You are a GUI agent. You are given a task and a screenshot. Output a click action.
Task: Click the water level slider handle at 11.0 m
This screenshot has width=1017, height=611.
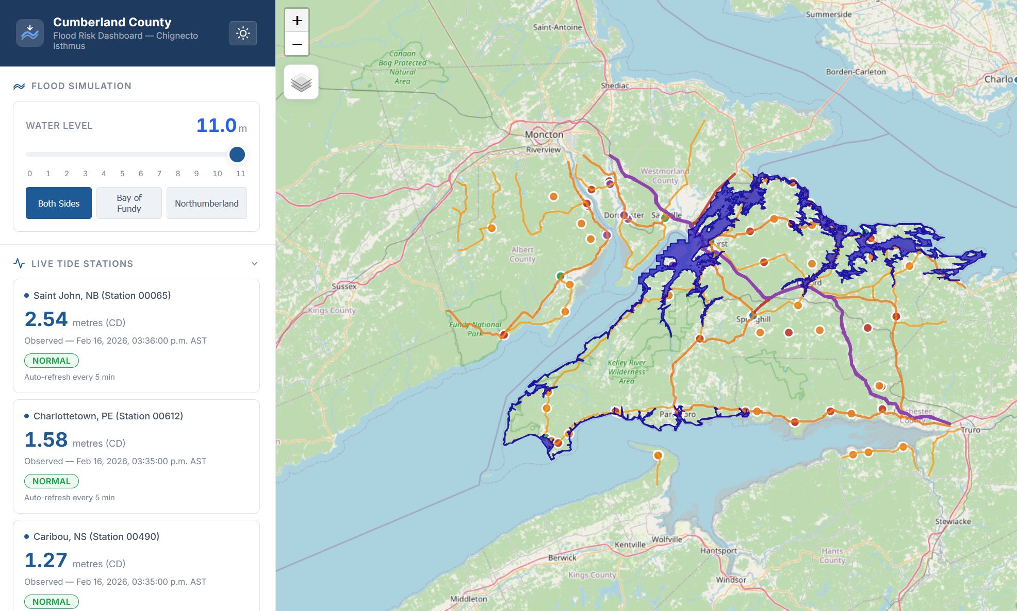point(237,155)
